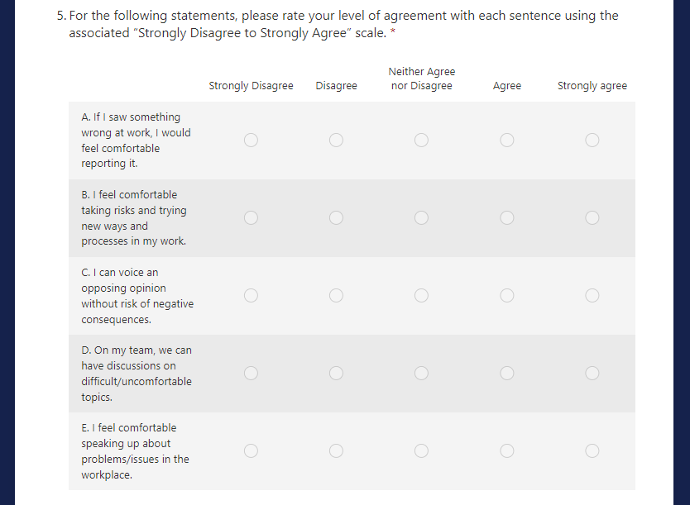This screenshot has width=690, height=505.
Task: Select Disagree for statement E
Action: point(336,451)
